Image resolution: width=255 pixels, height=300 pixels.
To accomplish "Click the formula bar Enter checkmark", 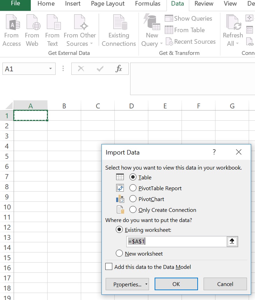I will 100,68.
